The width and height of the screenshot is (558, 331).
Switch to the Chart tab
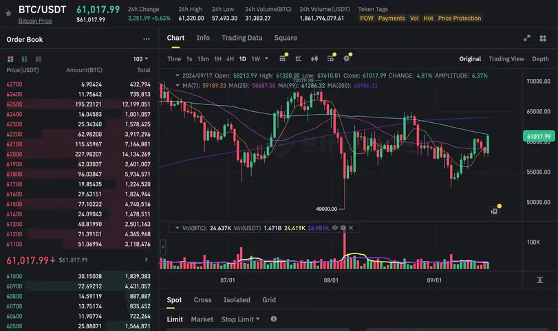click(176, 38)
